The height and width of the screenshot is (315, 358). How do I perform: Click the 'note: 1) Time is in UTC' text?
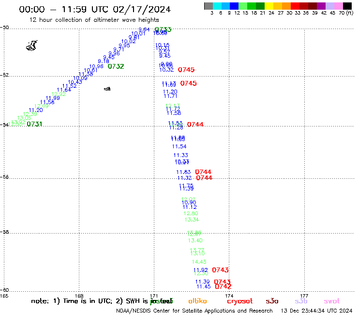coord(72,301)
